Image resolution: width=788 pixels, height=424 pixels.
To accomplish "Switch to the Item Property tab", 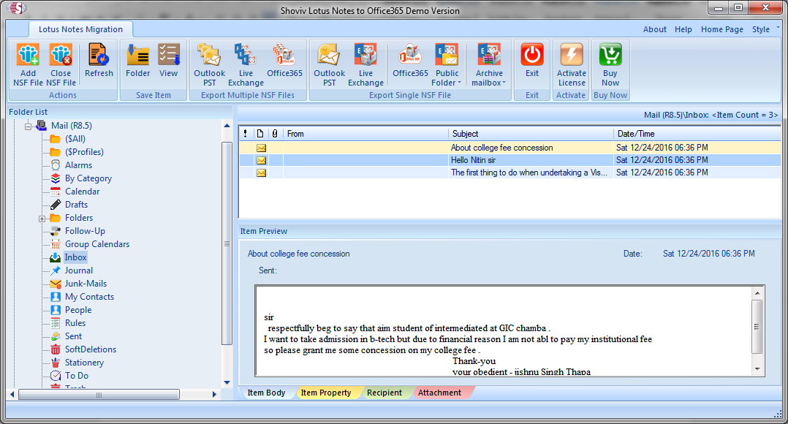I will tap(326, 393).
